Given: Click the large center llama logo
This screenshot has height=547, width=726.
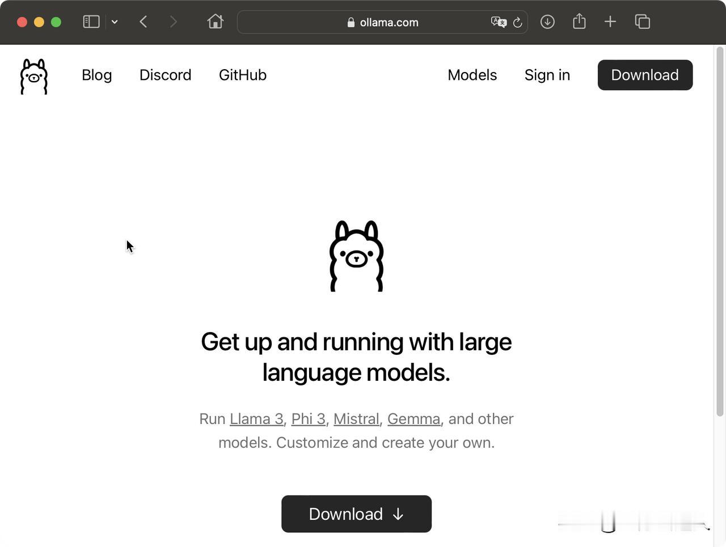Looking at the screenshot, I should pyautogui.click(x=357, y=256).
